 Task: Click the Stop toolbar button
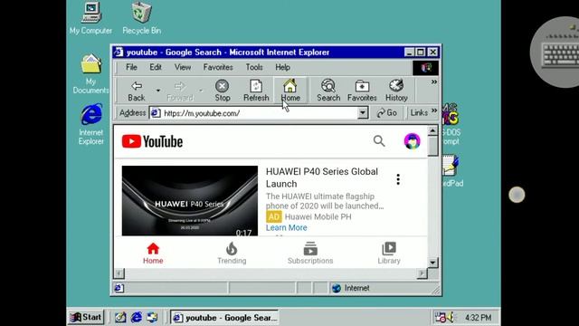click(x=223, y=91)
